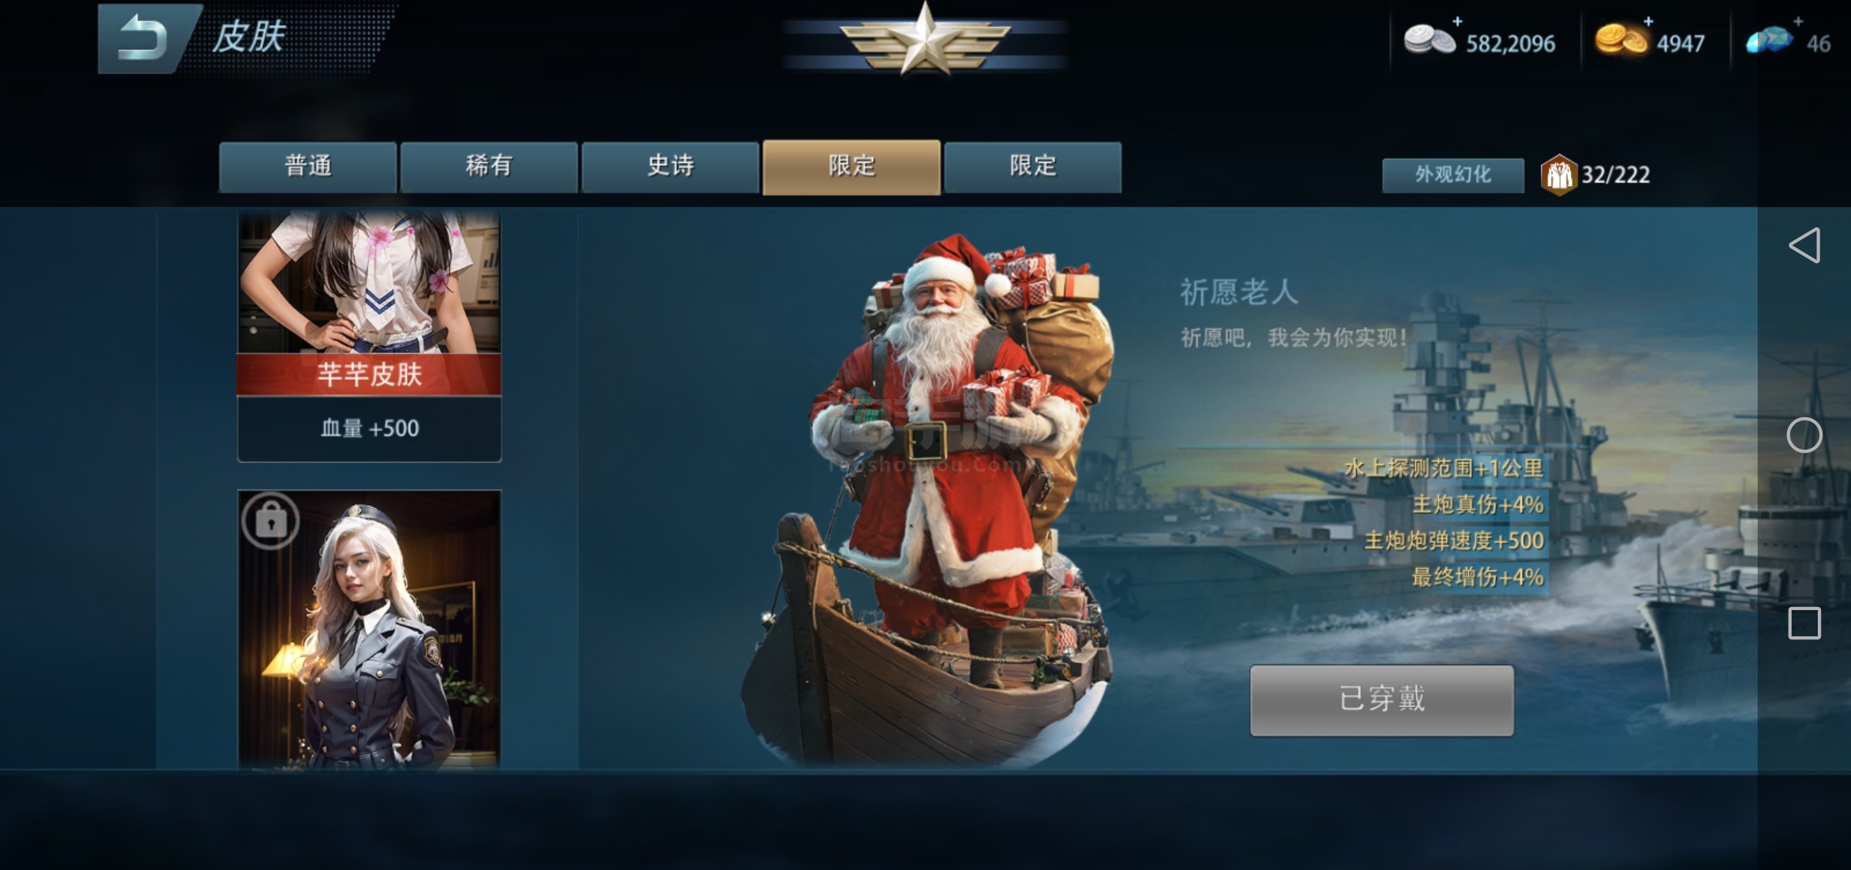Tap the Android home circle button
This screenshot has width=1851, height=870.
(x=1804, y=435)
